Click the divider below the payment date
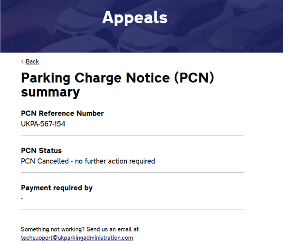Image resolution: width=308 pixels, height=244 pixels. tap(132, 210)
